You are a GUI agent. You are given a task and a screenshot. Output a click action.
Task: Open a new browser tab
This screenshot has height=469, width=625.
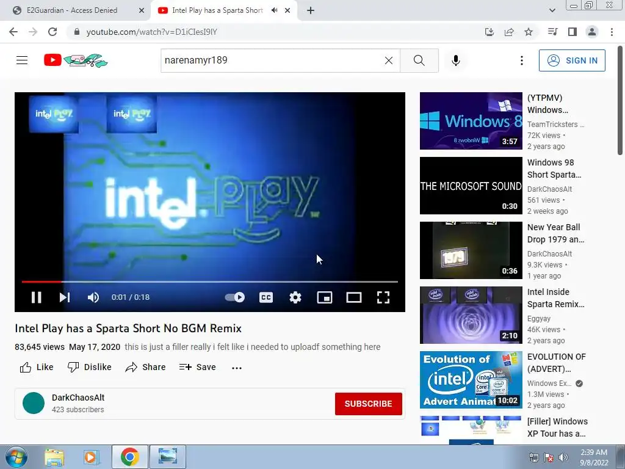point(311,10)
